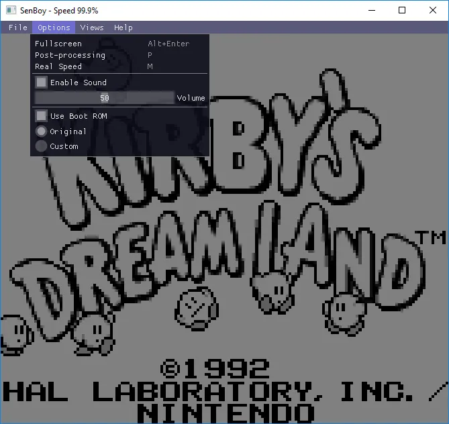Click the Alt+Enter shortcut label

[x=168, y=44]
